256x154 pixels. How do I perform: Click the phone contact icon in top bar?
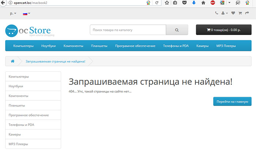[x=217, y=13]
